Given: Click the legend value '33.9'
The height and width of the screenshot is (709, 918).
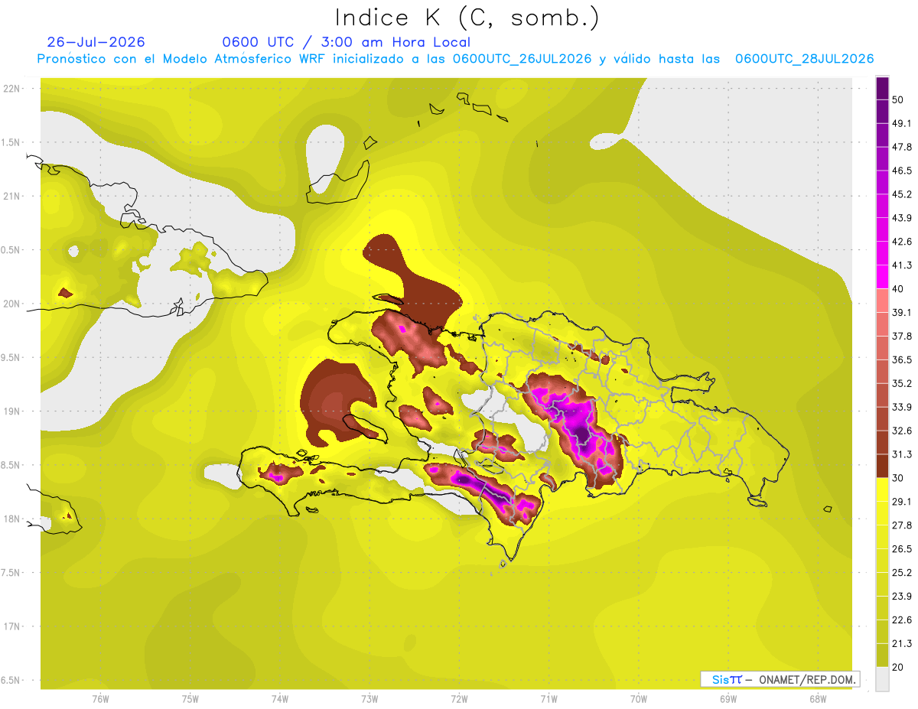Looking at the screenshot, I should point(902,407).
